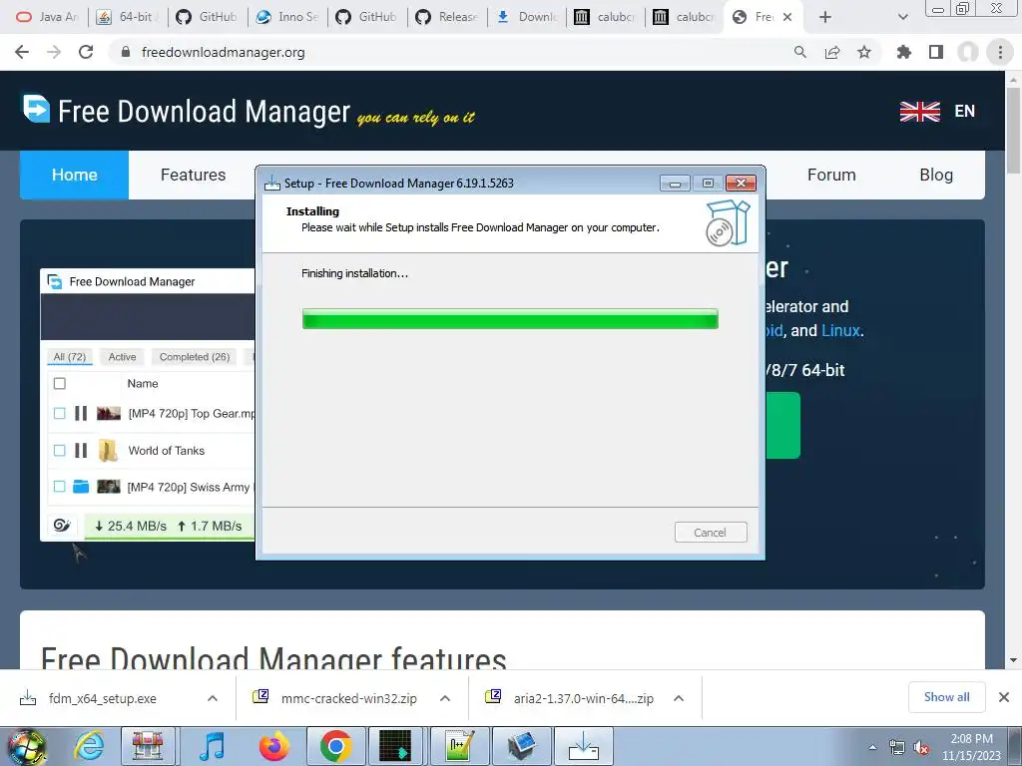1022x766 pixels.
Task: Click the snail speed mode icon
Action: [x=62, y=525]
